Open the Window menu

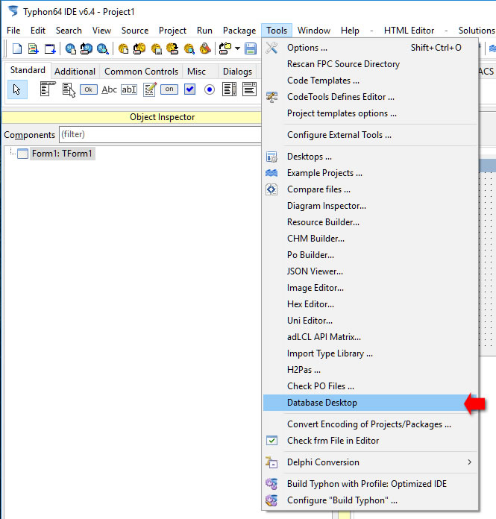pyautogui.click(x=313, y=31)
